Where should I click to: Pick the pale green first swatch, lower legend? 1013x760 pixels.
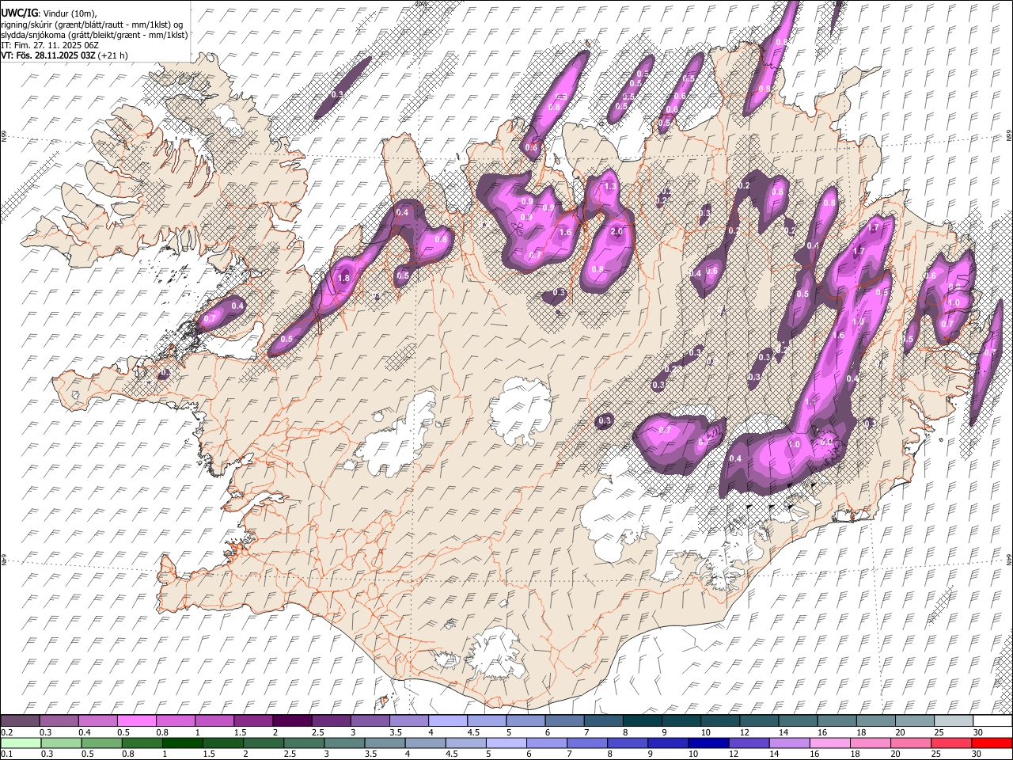click(x=21, y=743)
